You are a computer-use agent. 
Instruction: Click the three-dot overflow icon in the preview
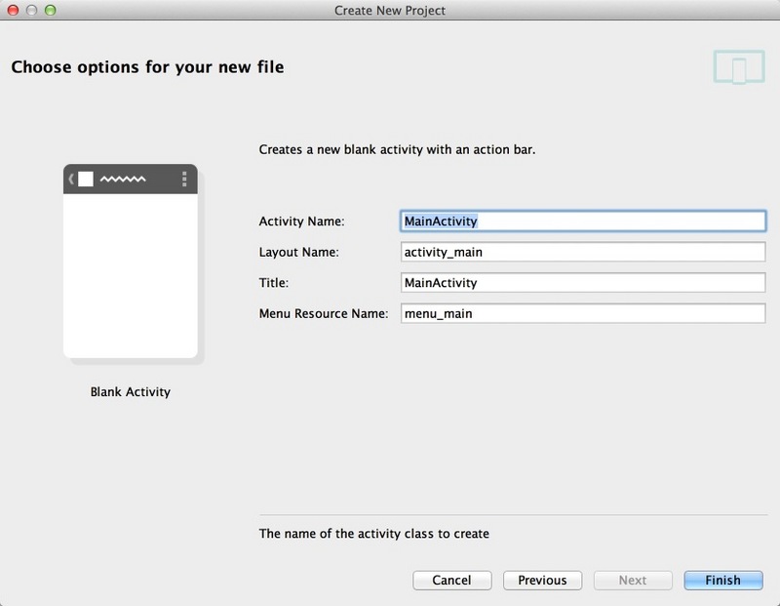click(184, 179)
